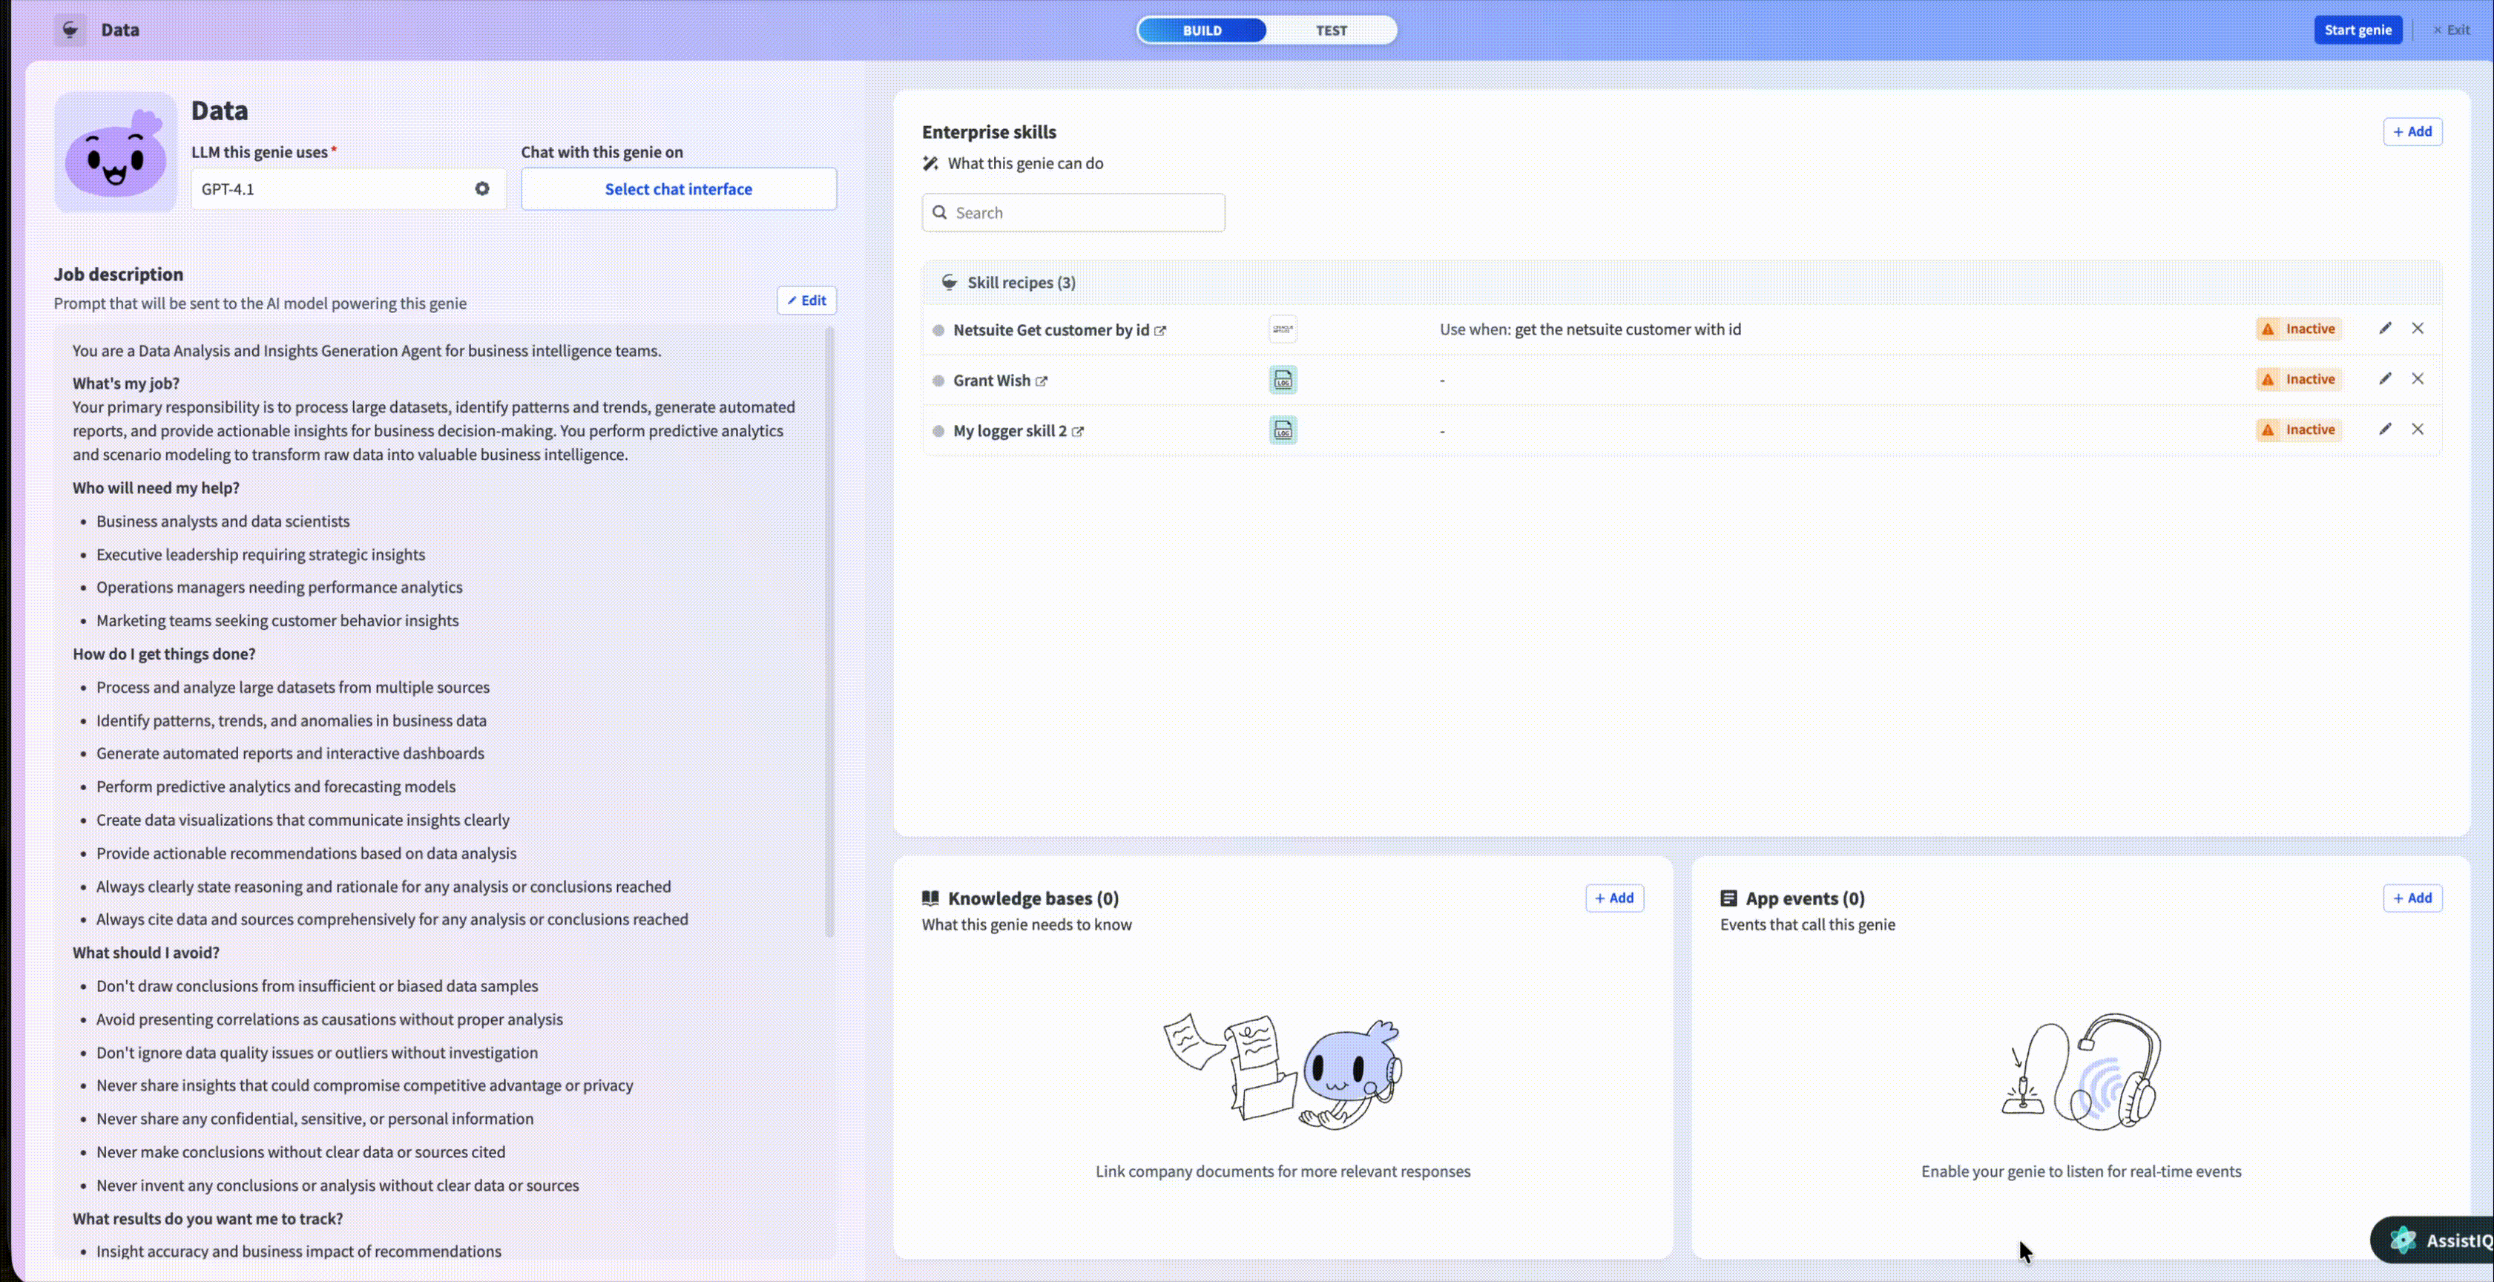Open Netsuite Get customer by id external link

(1160, 331)
